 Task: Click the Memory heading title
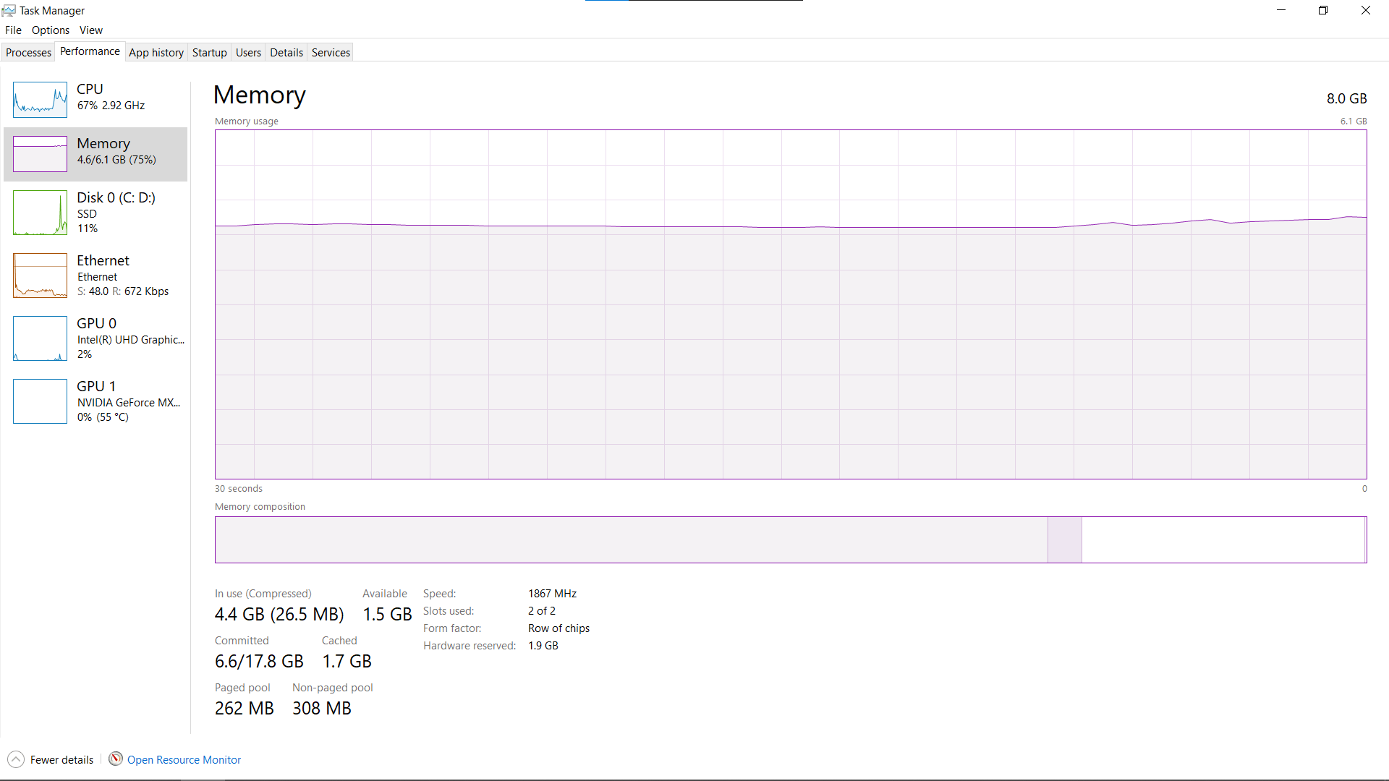[260, 95]
